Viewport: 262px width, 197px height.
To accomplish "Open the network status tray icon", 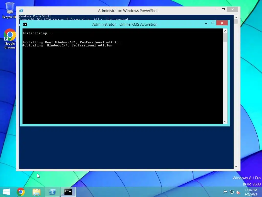I will click(232, 192).
